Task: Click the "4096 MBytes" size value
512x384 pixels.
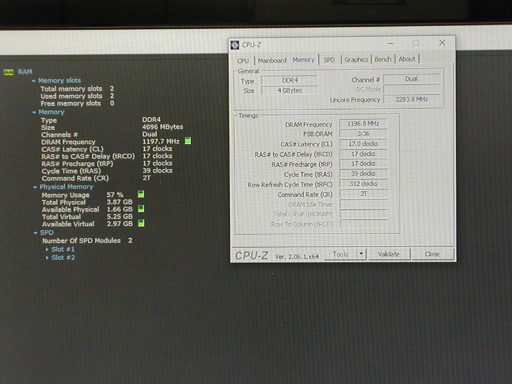Action: pyautogui.click(x=163, y=127)
